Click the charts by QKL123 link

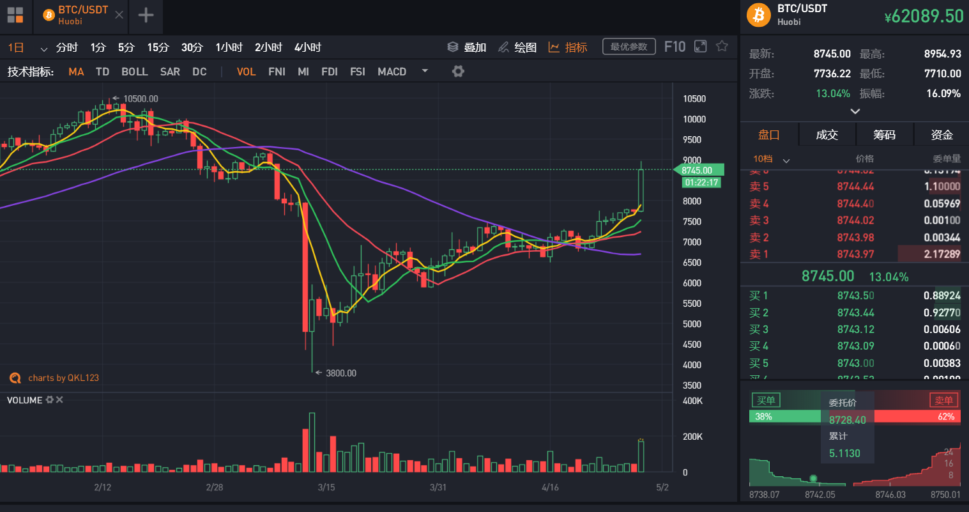pos(63,378)
